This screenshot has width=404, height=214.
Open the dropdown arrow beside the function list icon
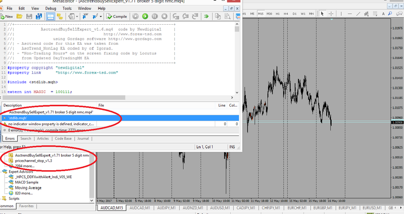100,17
